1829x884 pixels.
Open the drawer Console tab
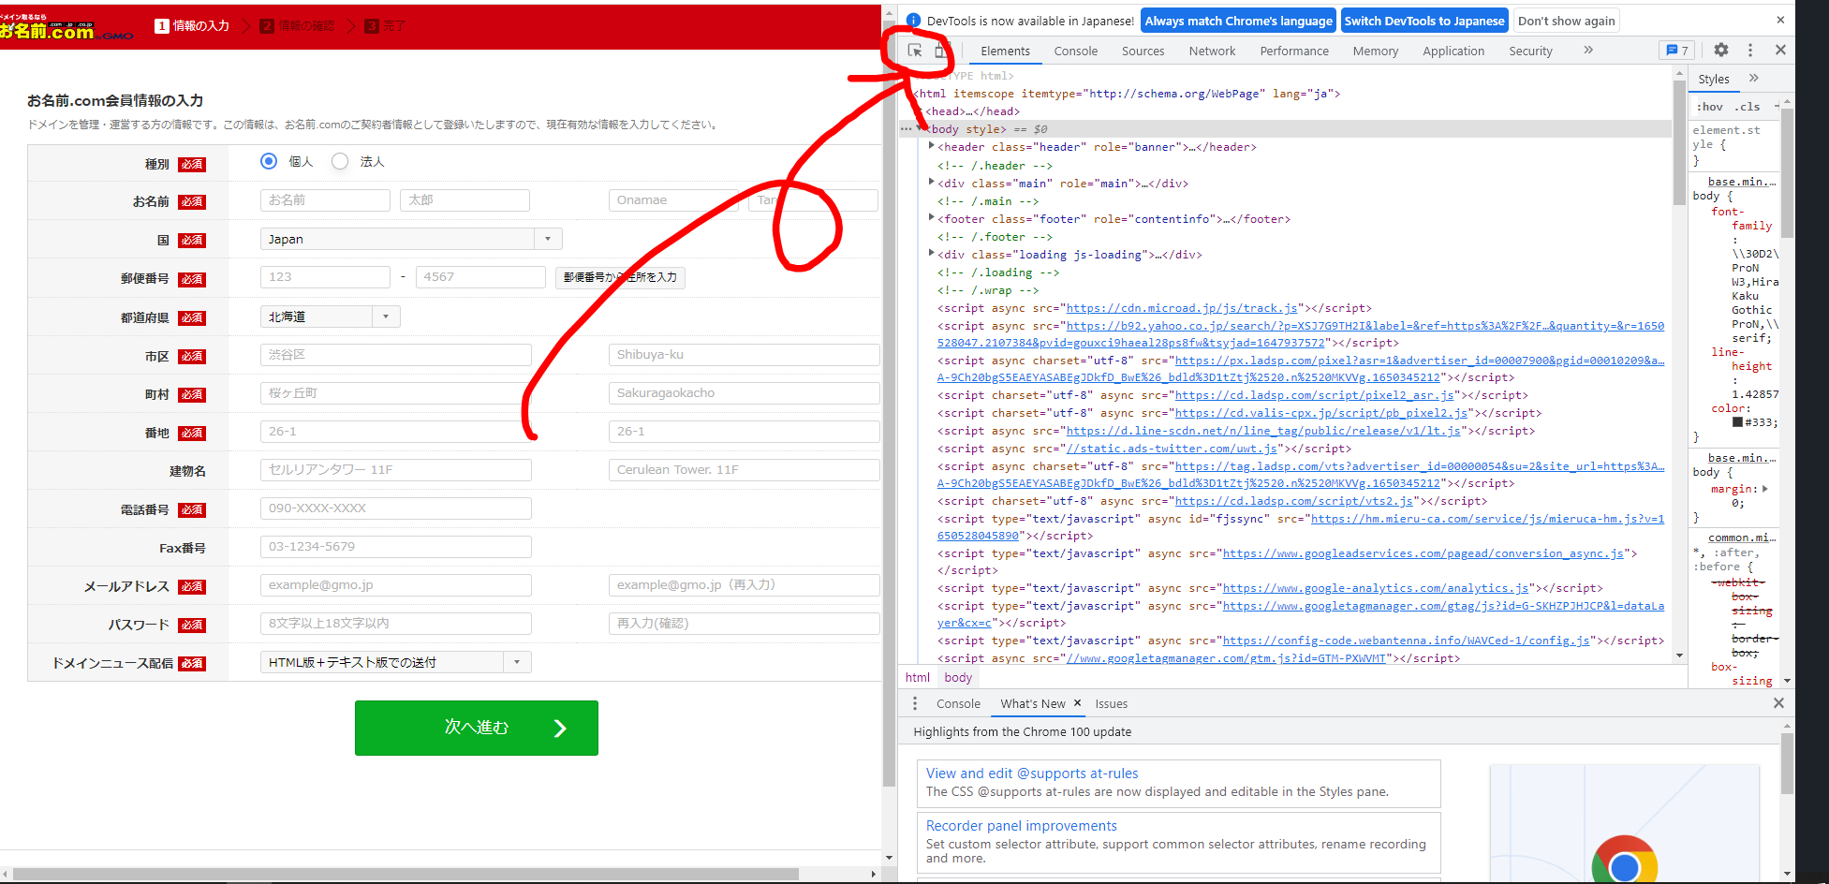pos(958,703)
